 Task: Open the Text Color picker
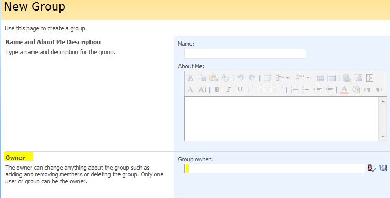(x=344, y=90)
